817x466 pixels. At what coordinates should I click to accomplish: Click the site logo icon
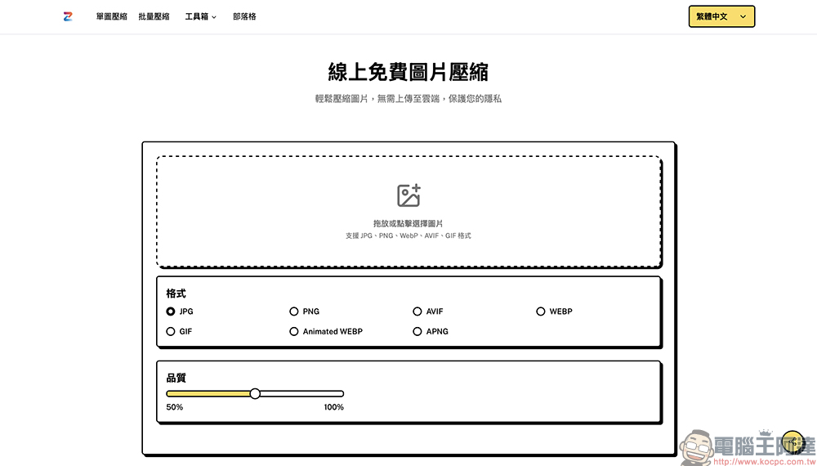coord(68,16)
